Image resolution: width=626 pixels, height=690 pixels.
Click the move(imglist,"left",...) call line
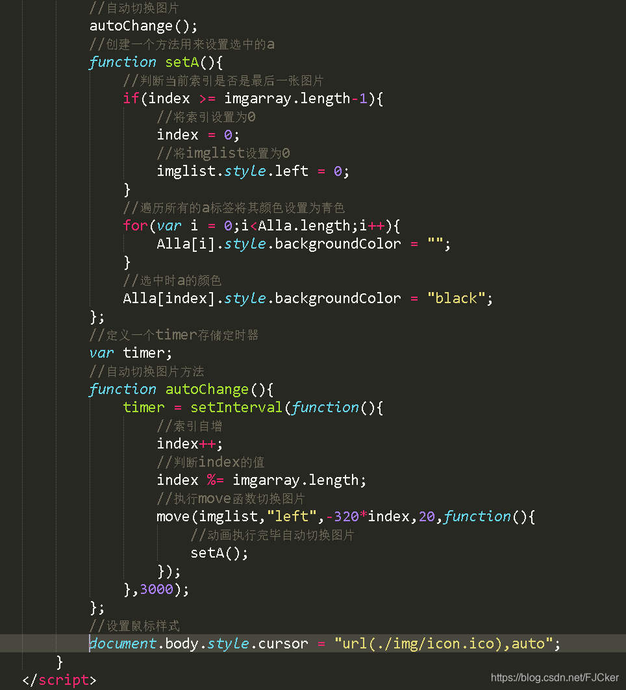(x=346, y=517)
